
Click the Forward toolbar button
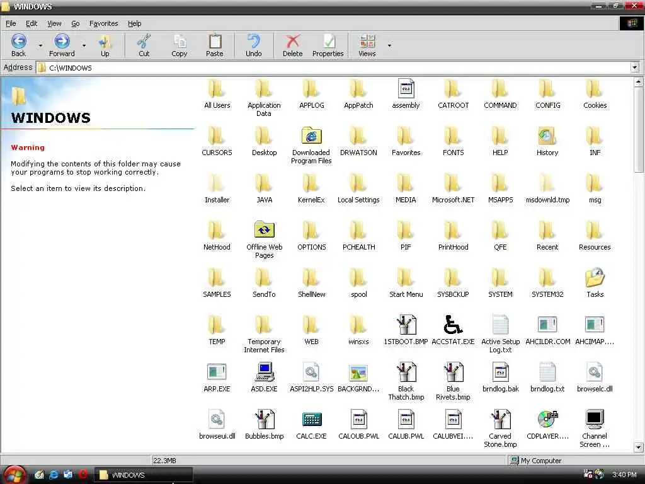[x=62, y=45]
